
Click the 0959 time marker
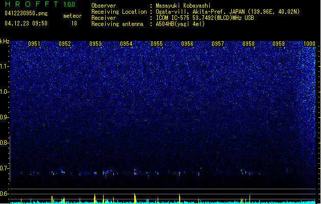point(279,44)
